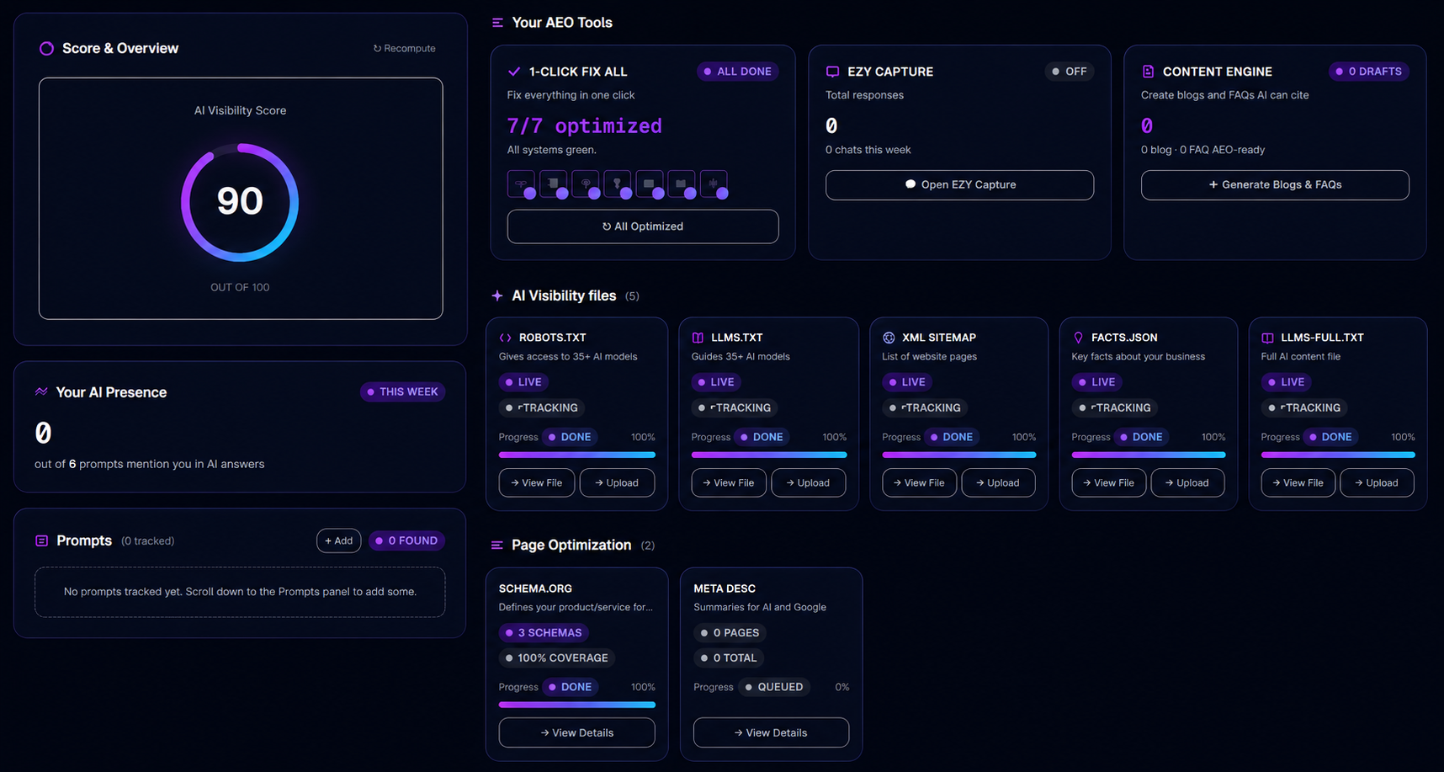Upload the ROBOTS.TXT file

(617, 482)
